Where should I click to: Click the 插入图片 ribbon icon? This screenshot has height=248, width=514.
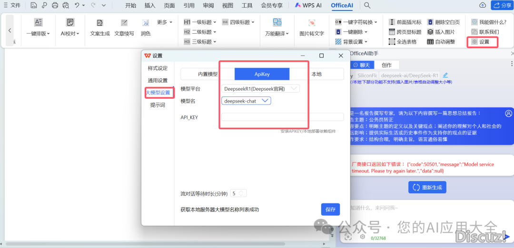(441, 32)
